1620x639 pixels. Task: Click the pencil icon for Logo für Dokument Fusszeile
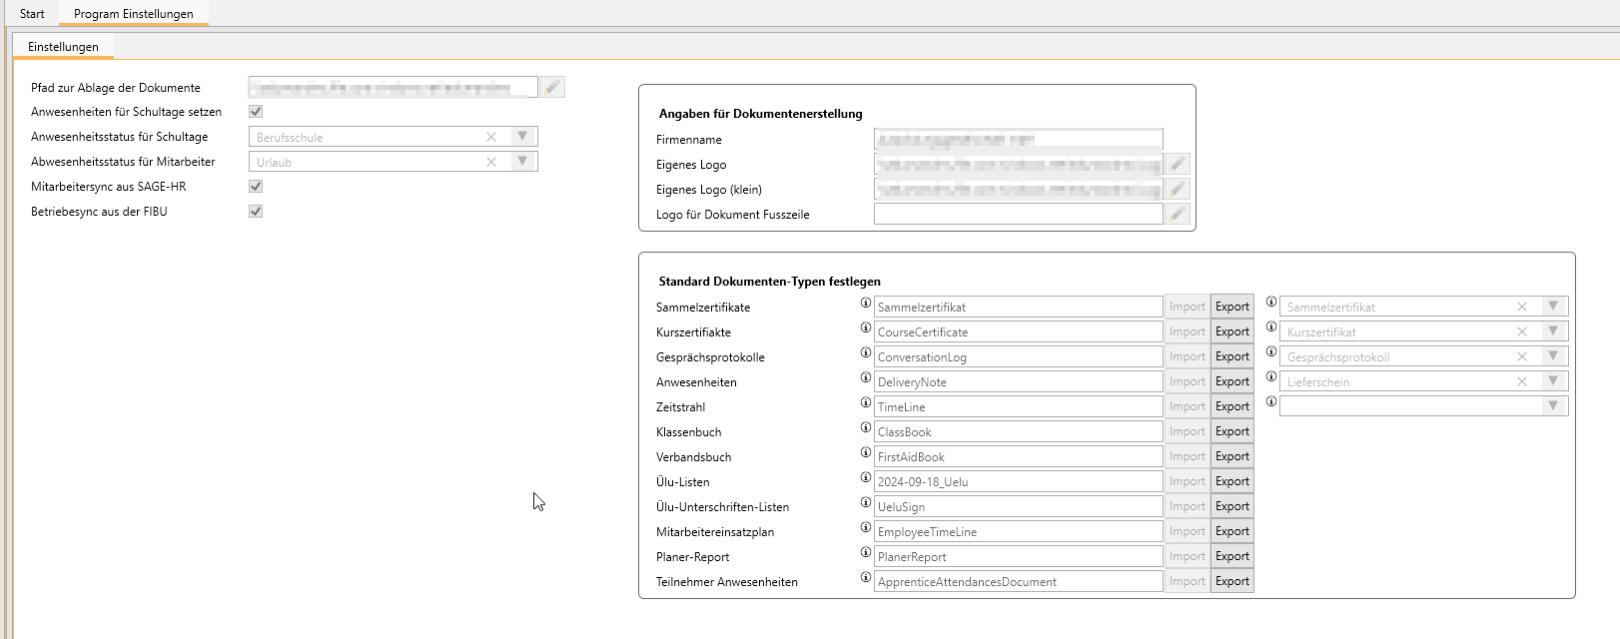(1178, 214)
